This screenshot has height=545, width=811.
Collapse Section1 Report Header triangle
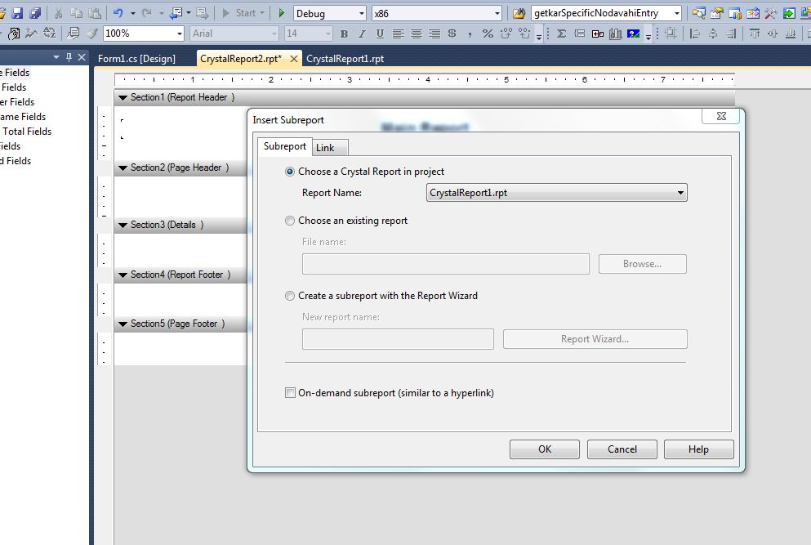click(123, 98)
